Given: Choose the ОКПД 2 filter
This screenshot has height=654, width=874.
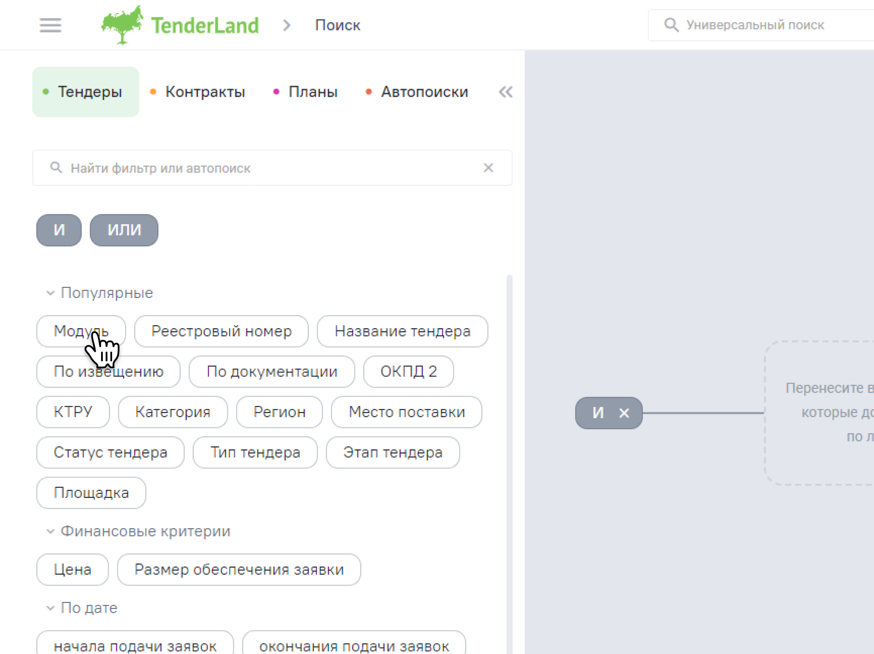Looking at the screenshot, I should pyautogui.click(x=408, y=372).
